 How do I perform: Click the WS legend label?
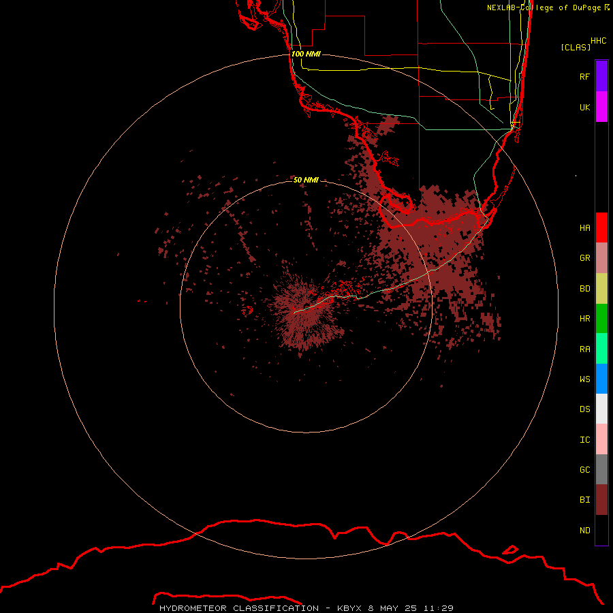click(x=584, y=379)
